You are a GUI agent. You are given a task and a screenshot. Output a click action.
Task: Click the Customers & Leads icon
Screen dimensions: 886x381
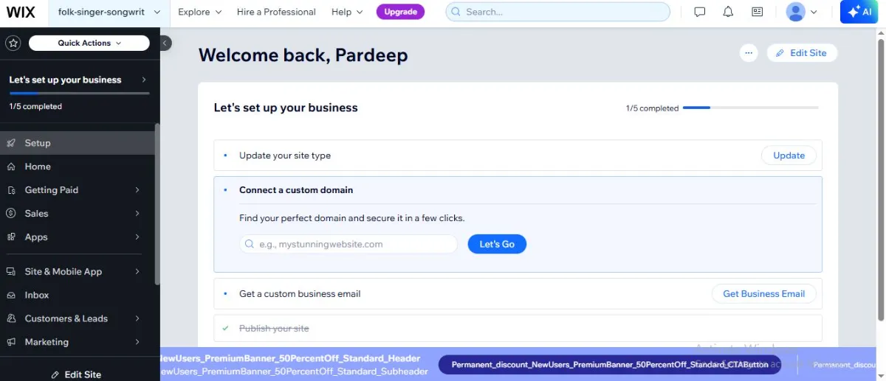(x=11, y=318)
